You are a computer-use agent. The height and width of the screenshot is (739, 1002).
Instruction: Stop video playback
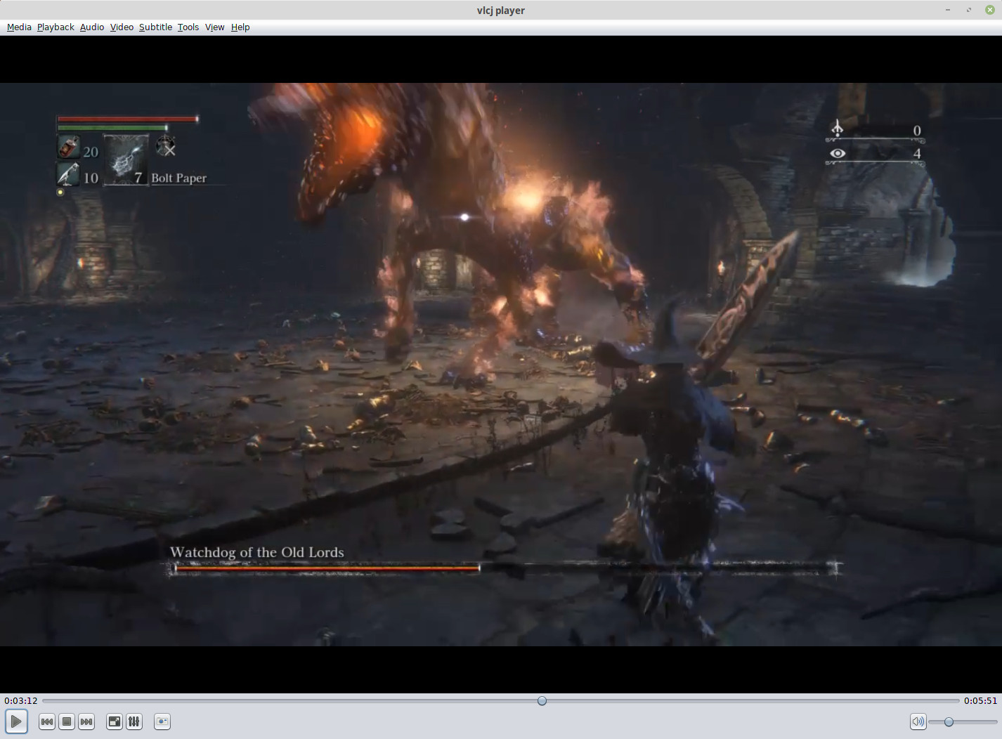click(x=67, y=721)
